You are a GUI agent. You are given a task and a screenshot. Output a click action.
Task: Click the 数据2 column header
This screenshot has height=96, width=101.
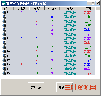click(37, 8)
